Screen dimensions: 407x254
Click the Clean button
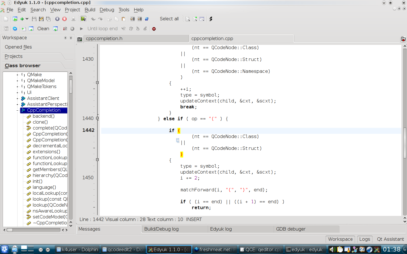click(43, 29)
